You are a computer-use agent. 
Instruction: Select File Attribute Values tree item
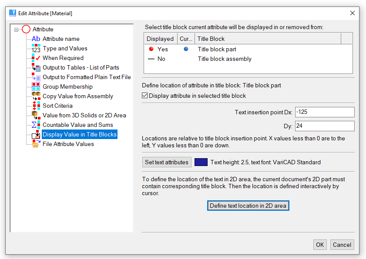[68, 144]
